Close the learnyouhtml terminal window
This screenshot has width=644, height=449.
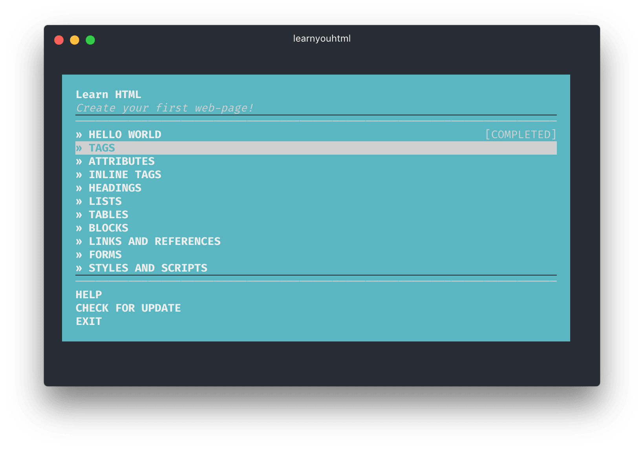pyautogui.click(x=59, y=40)
